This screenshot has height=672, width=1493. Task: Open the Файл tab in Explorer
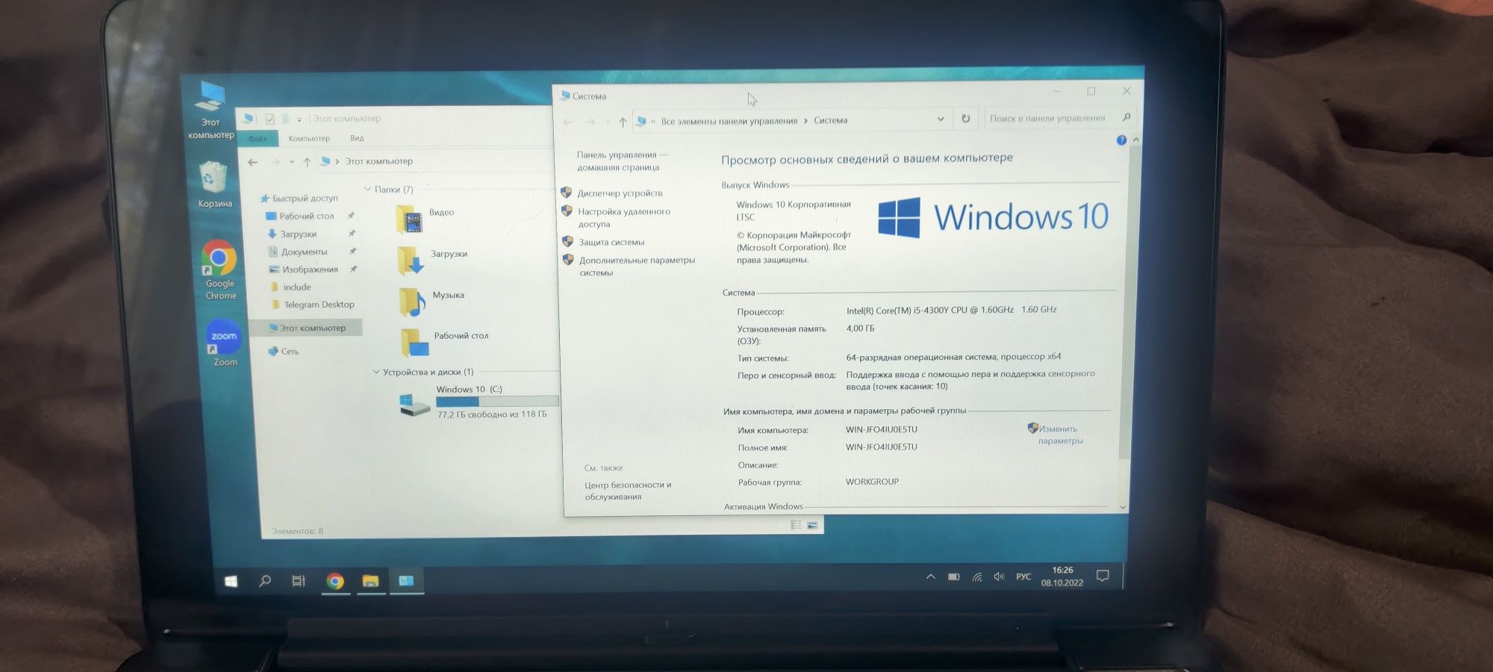(258, 139)
